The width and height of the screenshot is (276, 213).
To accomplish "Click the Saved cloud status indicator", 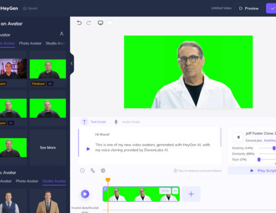I will [x=30, y=8].
